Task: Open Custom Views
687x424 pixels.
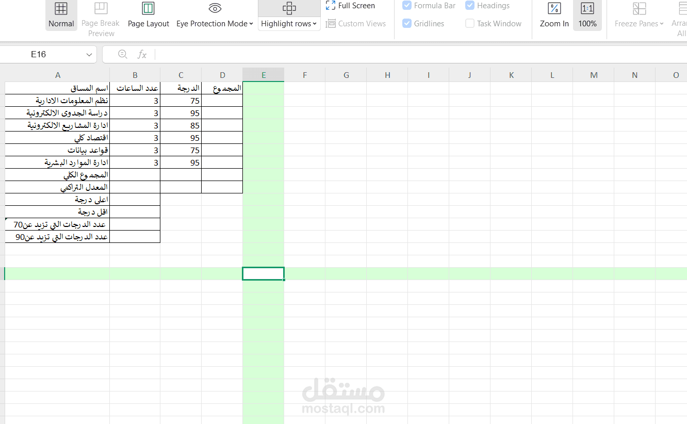Action: (356, 24)
